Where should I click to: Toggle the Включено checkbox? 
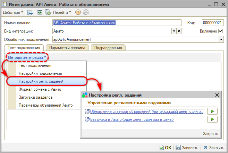221,31
